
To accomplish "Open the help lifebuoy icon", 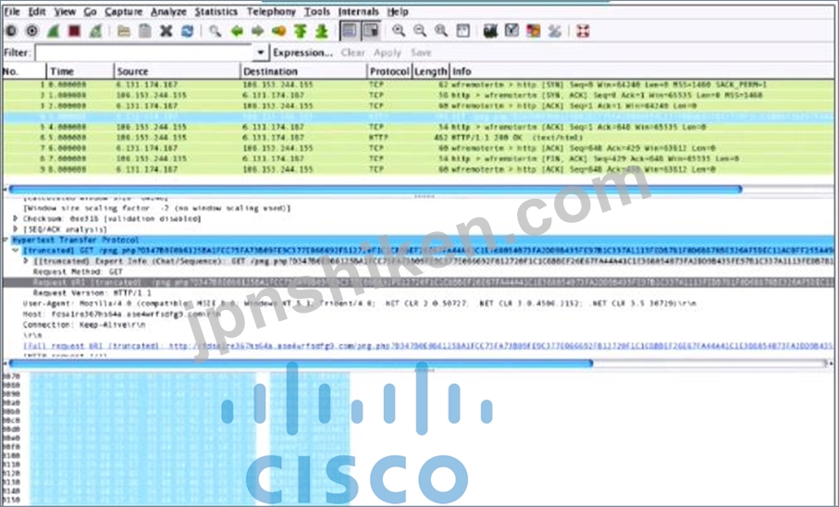I will (583, 31).
